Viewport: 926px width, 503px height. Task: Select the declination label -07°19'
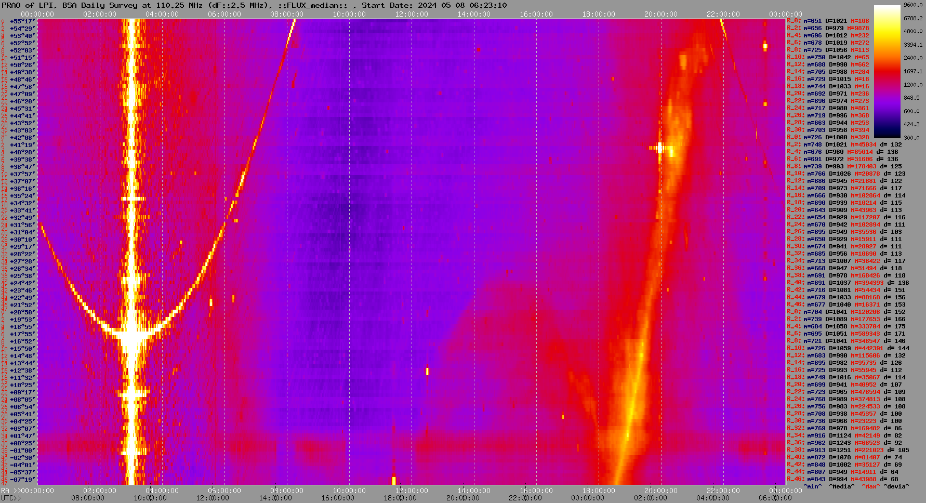(22, 480)
